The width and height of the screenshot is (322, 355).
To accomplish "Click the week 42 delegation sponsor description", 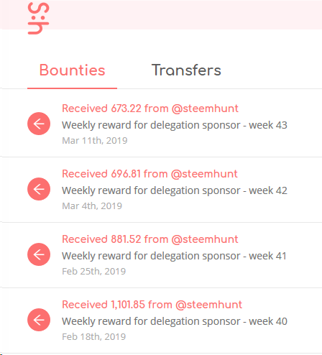I will tap(175, 190).
